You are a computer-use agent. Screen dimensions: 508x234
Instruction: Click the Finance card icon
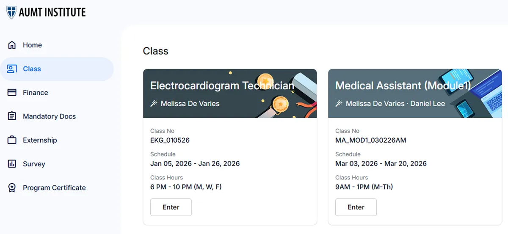pos(12,93)
